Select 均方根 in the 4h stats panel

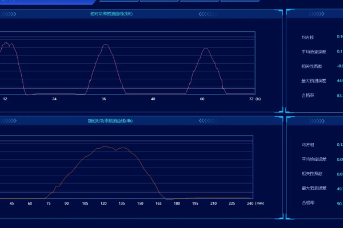pos(308,145)
